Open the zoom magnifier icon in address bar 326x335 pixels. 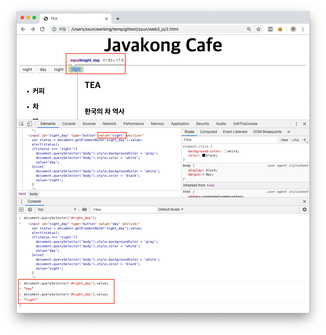click(x=249, y=29)
